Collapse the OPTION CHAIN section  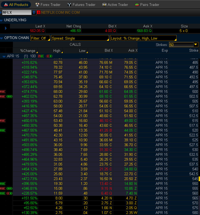point(2,38)
